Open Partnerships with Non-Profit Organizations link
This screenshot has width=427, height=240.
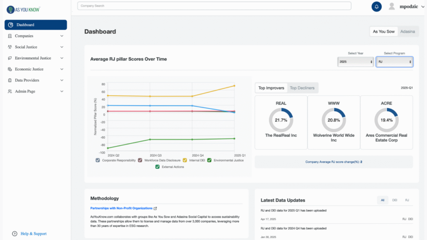121,208
